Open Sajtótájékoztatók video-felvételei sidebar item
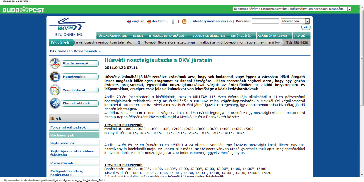364x182 pixels. 74,153
